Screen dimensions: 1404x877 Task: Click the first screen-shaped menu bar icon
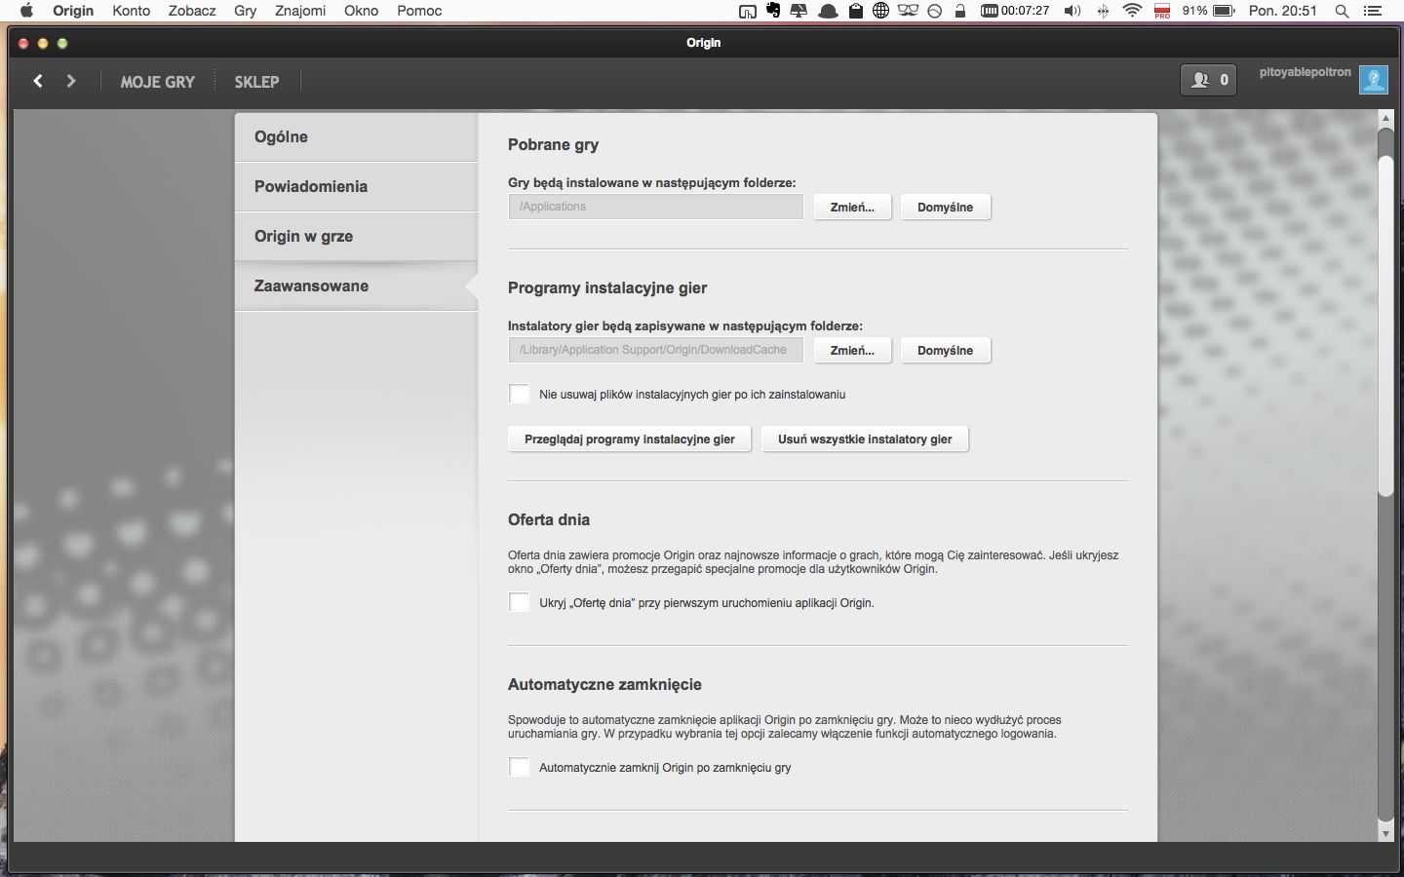coord(747,11)
